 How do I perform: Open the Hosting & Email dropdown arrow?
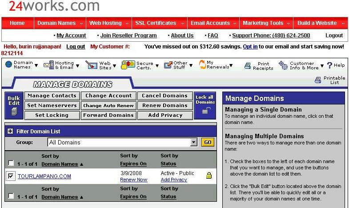[x=77, y=66]
